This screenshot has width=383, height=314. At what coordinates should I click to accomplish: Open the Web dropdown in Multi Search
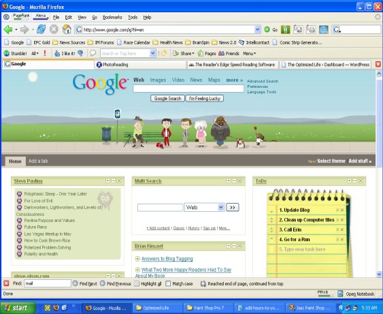(221, 207)
